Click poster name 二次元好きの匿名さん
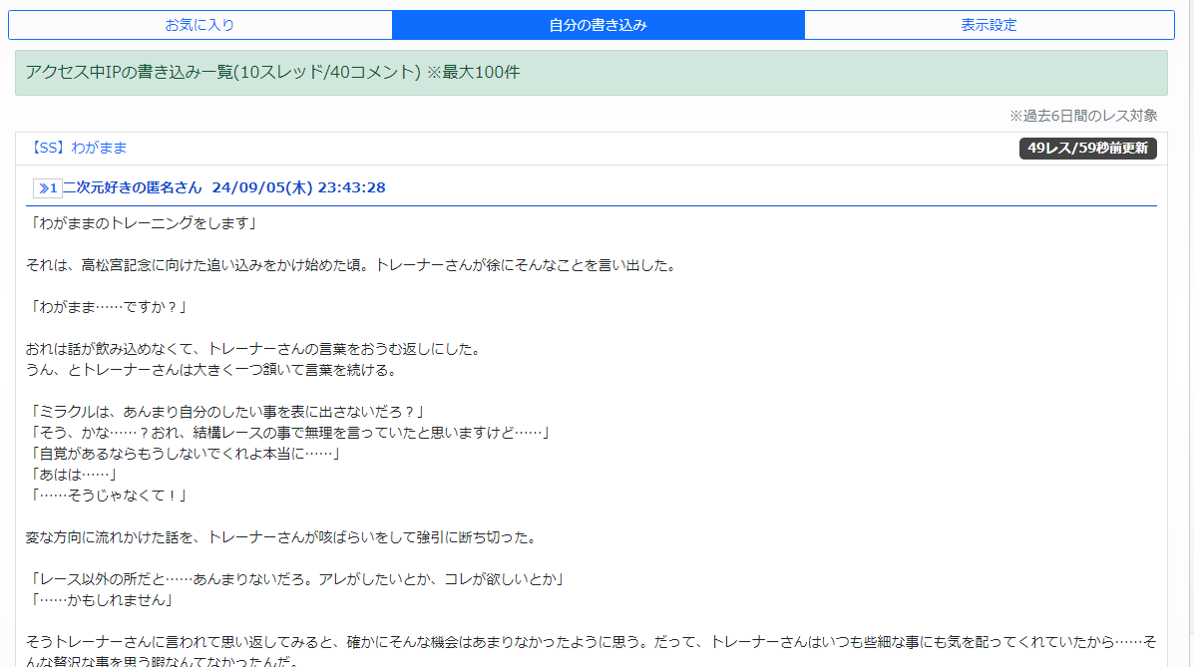Screen dimensions: 1194x667 coord(133,187)
